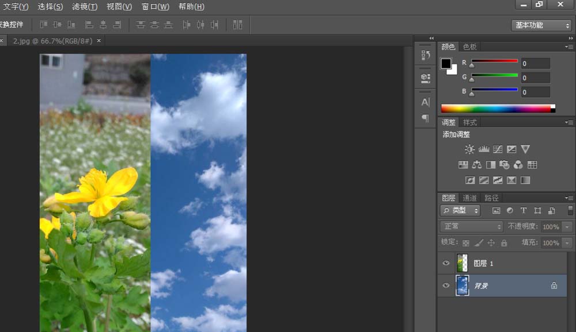Open the 正常 blend mode dropdown
Screen dimensions: 576x332
(x=471, y=226)
